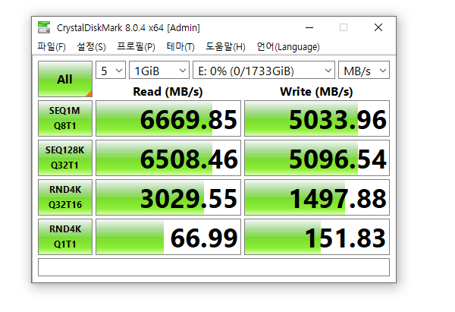Open the 파일(F) menu
This screenshot has width=455, height=312.
click(x=52, y=47)
